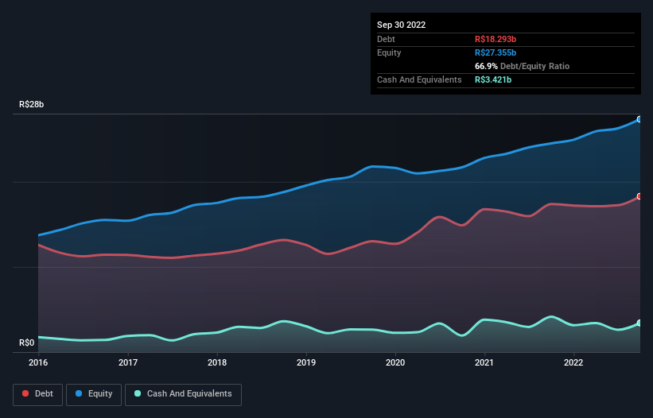Toggle the Debt series legend button
Screen dimensions: 653x418
[x=38, y=394]
